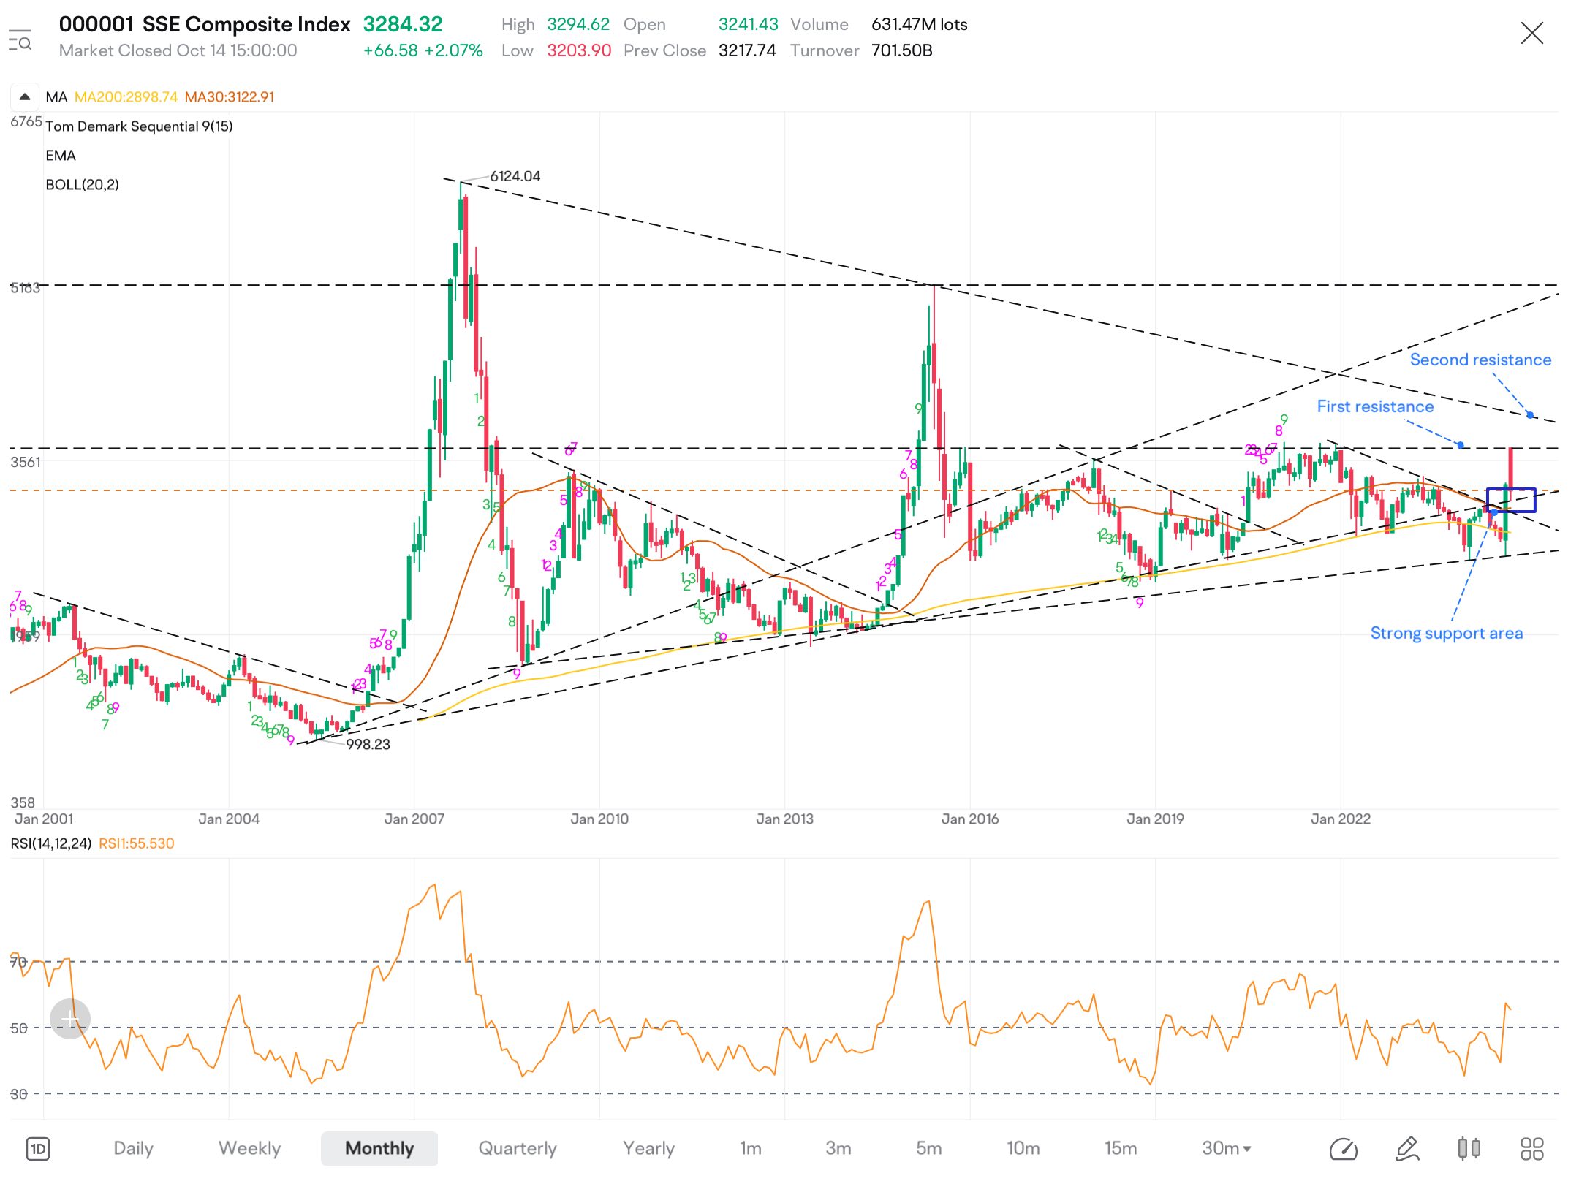
Task: Click the 6124.04 peak price label
Action: [515, 176]
